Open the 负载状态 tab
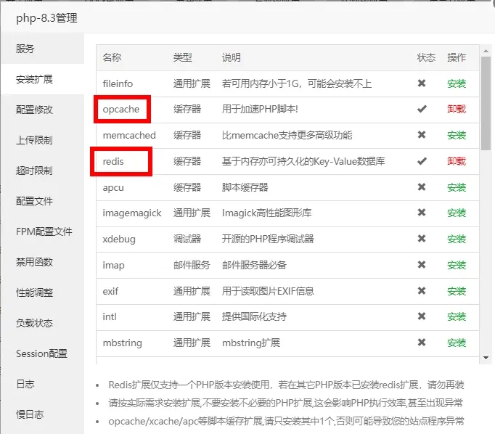Image resolution: width=495 pixels, height=434 pixels. (43, 323)
